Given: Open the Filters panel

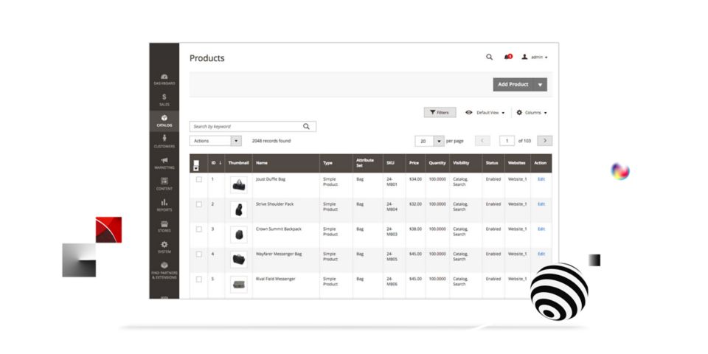Looking at the screenshot, I should (440, 112).
